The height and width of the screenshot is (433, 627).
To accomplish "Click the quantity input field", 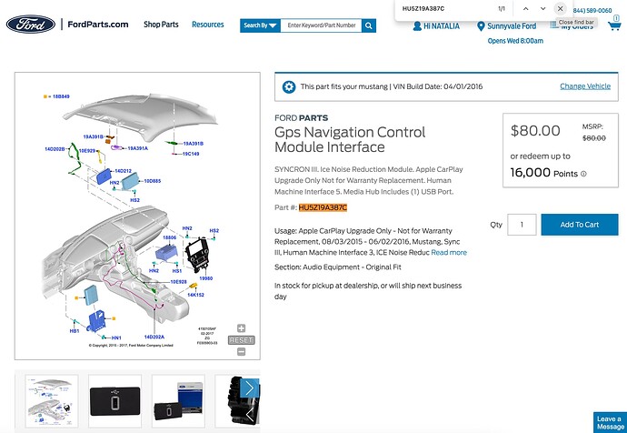I will pos(522,225).
